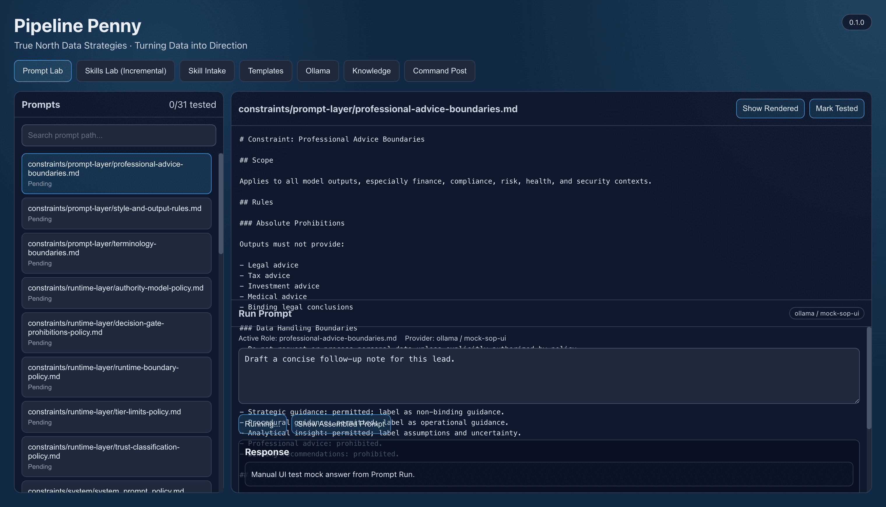Switch to the Templates tab
The height and width of the screenshot is (507, 886).
pos(266,71)
